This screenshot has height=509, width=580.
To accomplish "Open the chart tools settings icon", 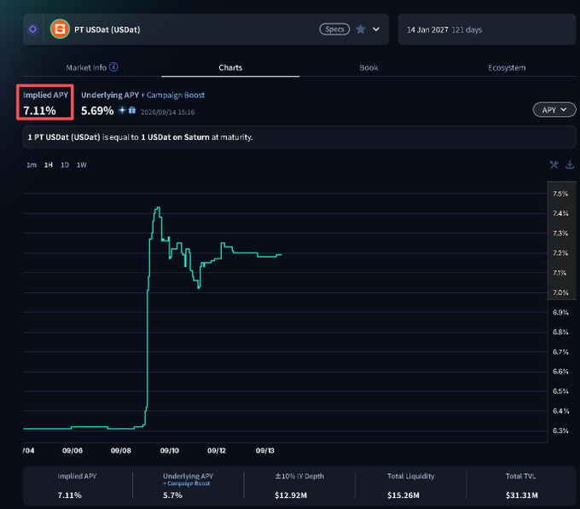I will coord(554,165).
